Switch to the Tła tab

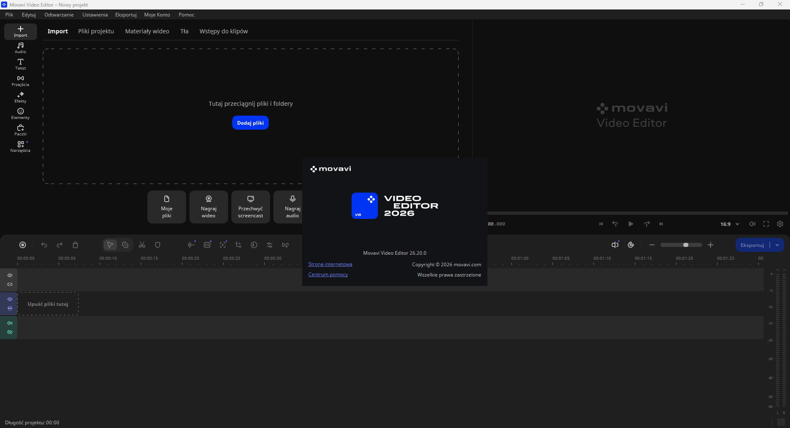click(x=184, y=31)
